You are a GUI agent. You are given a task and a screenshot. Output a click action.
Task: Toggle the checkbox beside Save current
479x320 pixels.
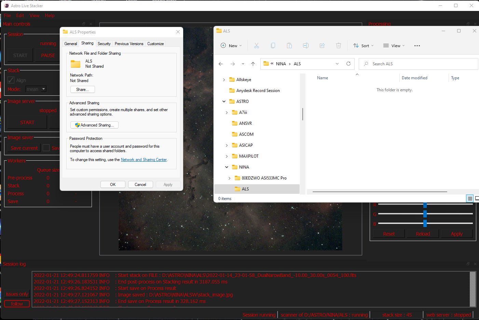point(46,148)
